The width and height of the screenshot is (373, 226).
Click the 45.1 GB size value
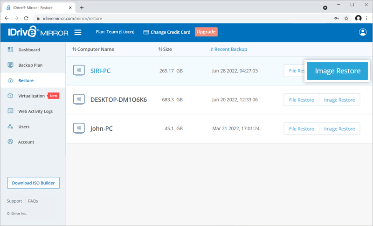(x=173, y=128)
